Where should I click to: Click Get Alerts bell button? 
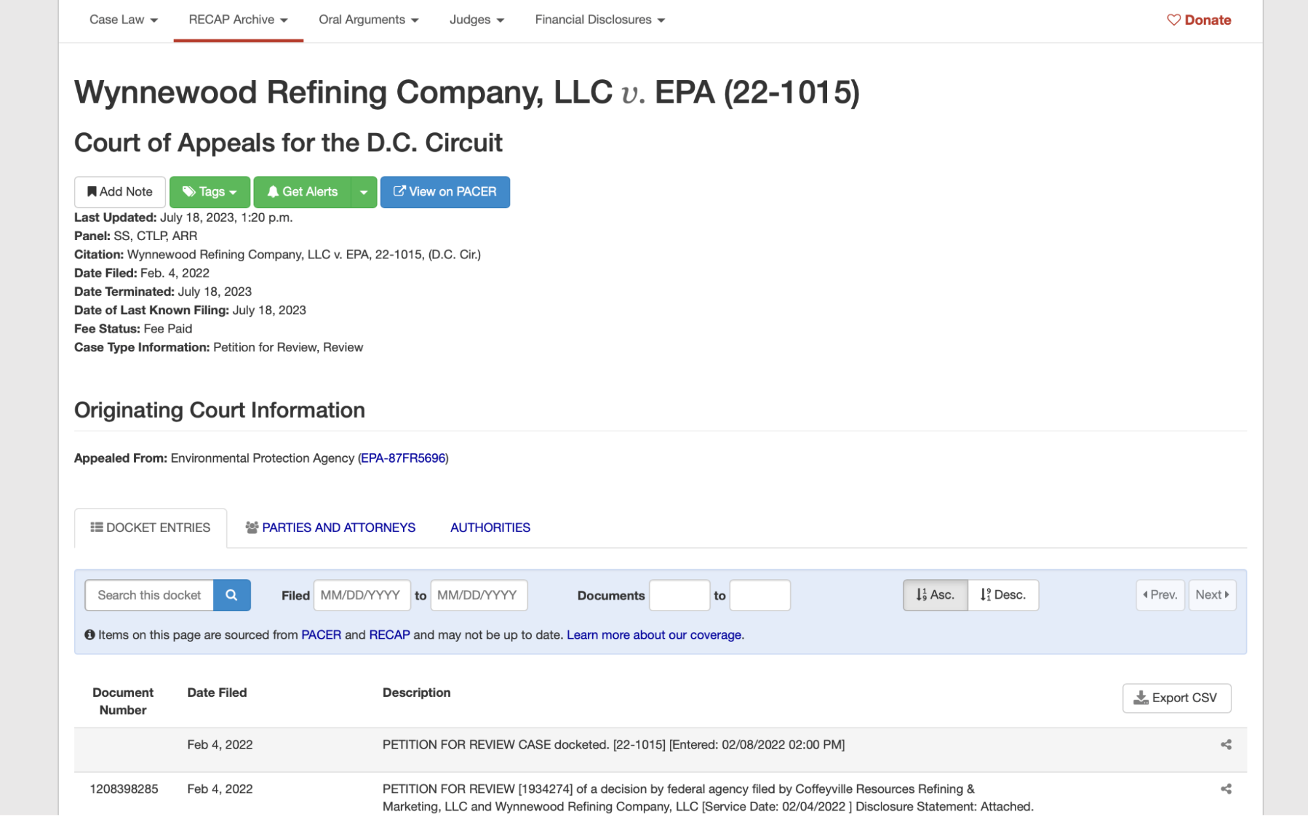pos(302,192)
